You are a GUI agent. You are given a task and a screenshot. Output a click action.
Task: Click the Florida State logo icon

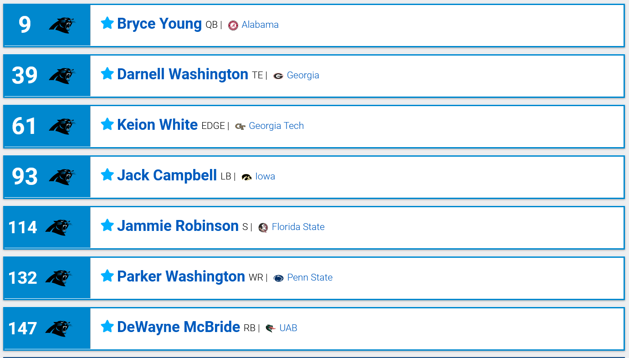(263, 228)
